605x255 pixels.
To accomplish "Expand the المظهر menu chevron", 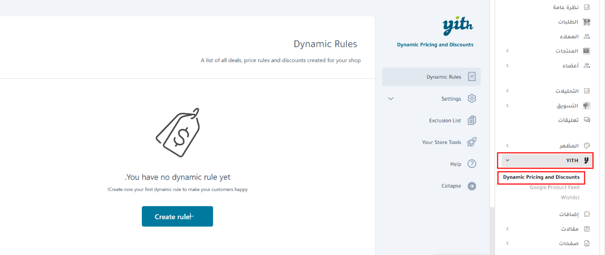I will [x=508, y=146].
